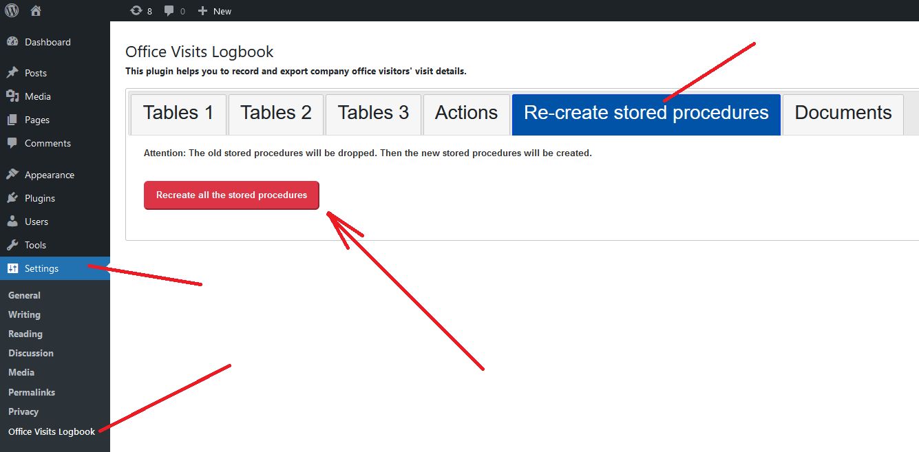Click the Attention warning about stored procedures
Screen dimensions: 919x452
click(368, 153)
